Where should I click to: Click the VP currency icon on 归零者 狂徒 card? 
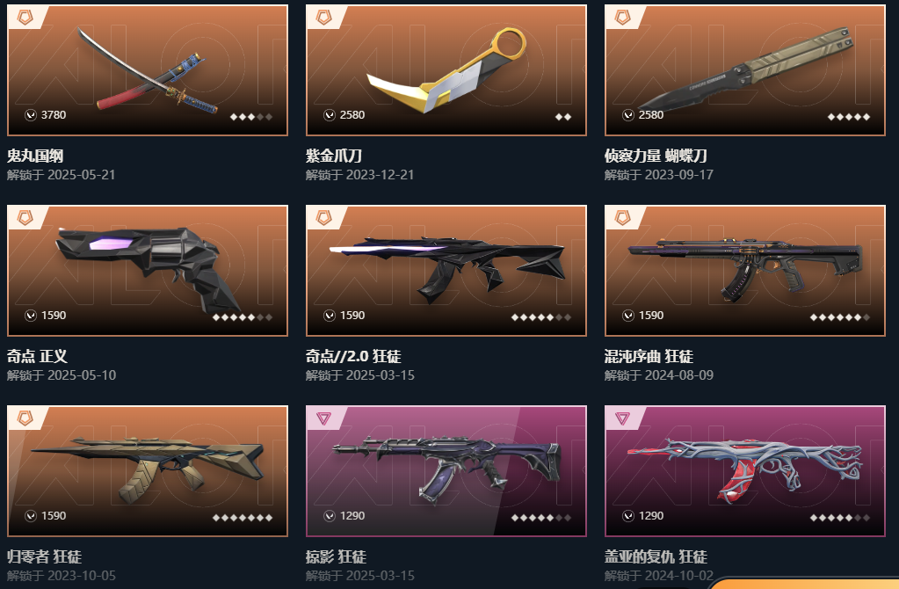coord(31,516)
